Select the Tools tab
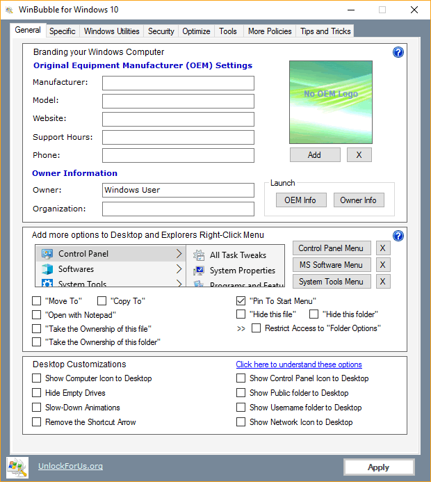431x482 pixels. point(228,31)
